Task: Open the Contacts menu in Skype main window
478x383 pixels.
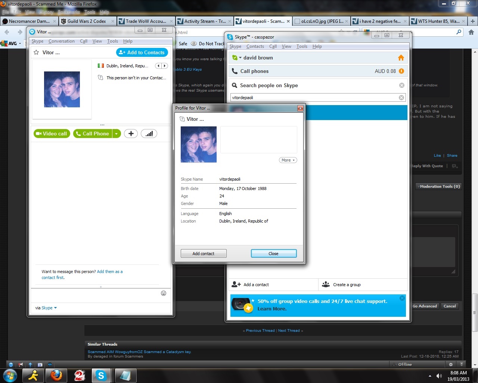Action: click(255, 46)
